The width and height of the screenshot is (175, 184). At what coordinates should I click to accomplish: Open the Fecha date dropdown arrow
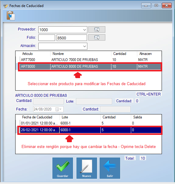[x=60, y=109]
